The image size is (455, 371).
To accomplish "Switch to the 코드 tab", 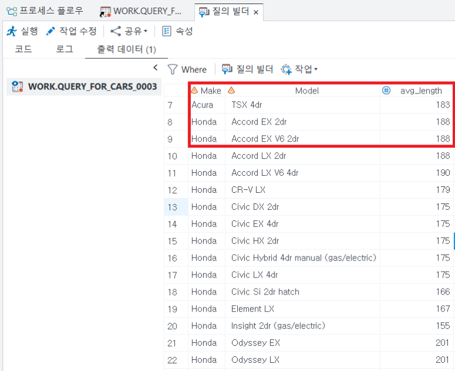I will tap(23, 49).
